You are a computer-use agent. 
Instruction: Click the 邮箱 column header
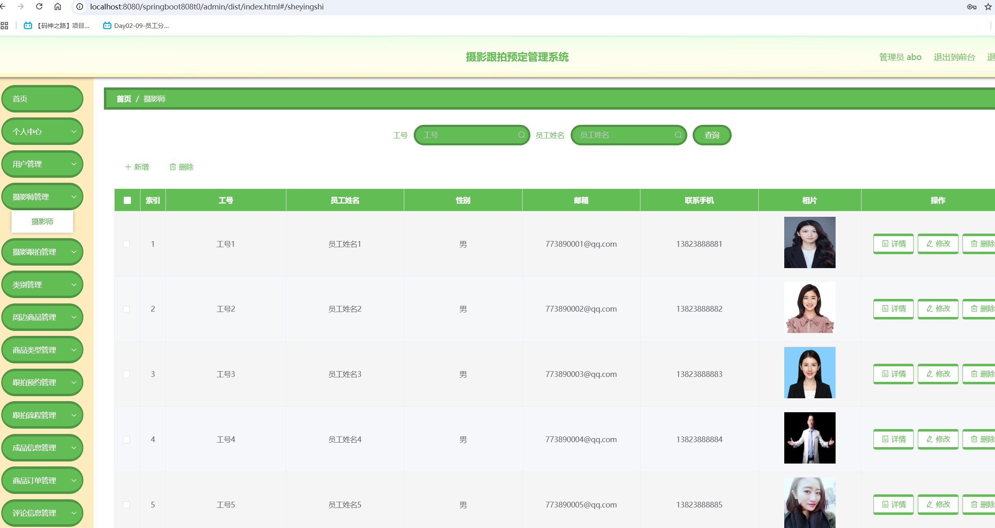(x=581, y=200)
